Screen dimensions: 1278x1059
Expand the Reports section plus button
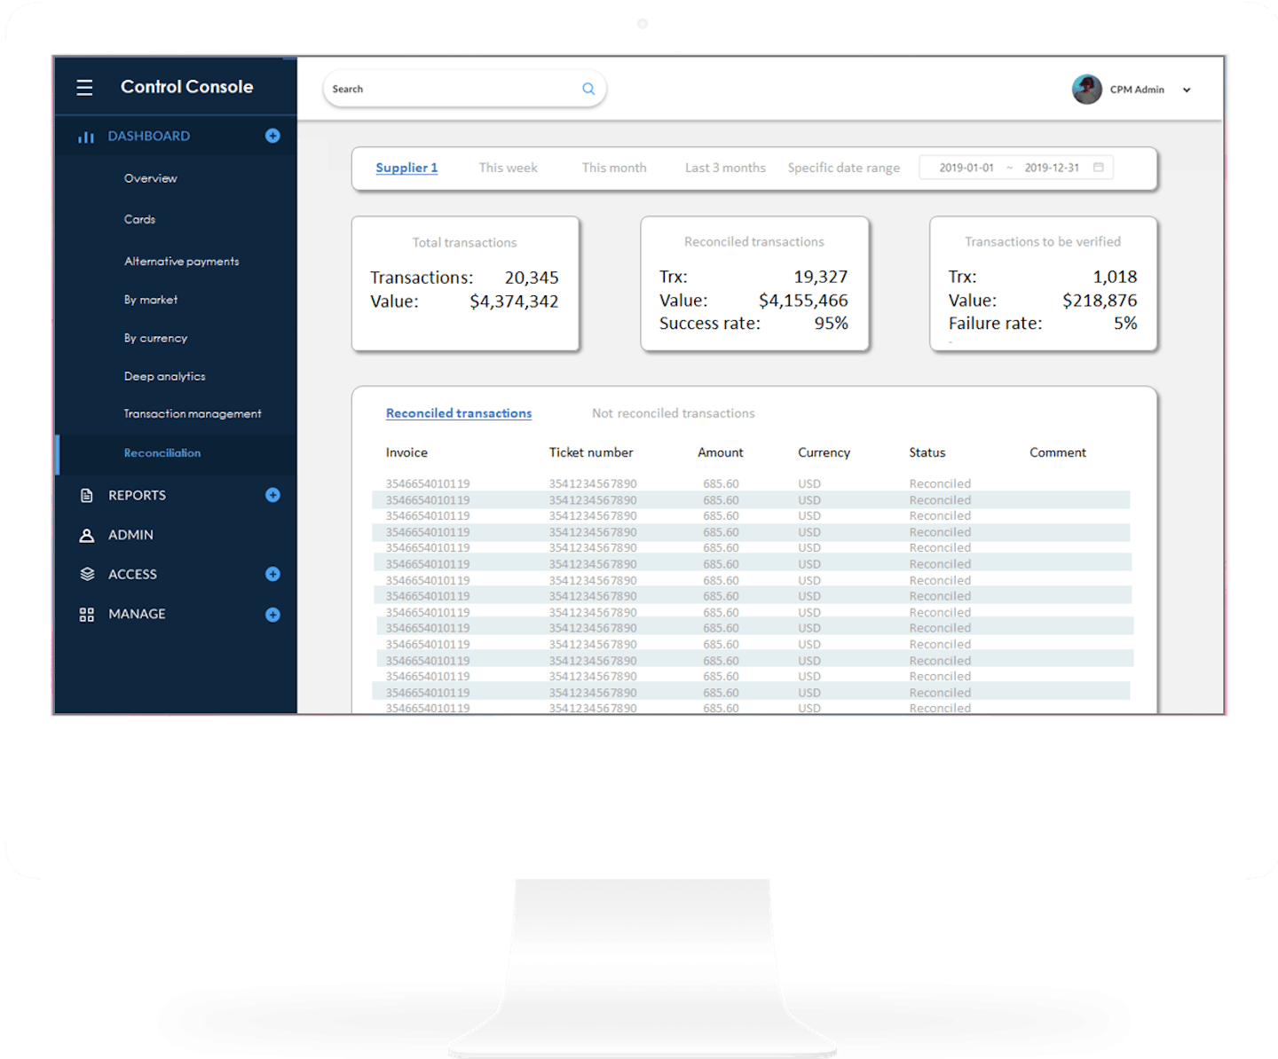point(272,496)
